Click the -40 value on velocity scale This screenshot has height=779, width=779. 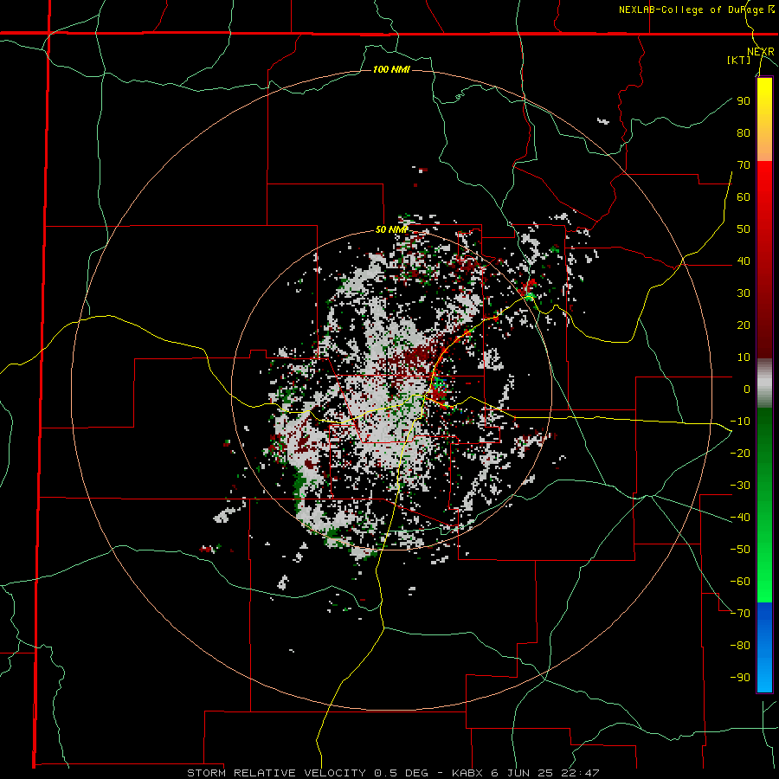coord(740,518)
